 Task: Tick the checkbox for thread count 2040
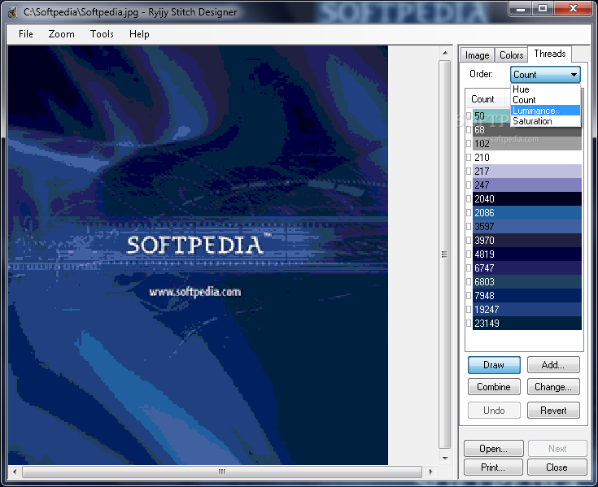[x=469, y=199]
